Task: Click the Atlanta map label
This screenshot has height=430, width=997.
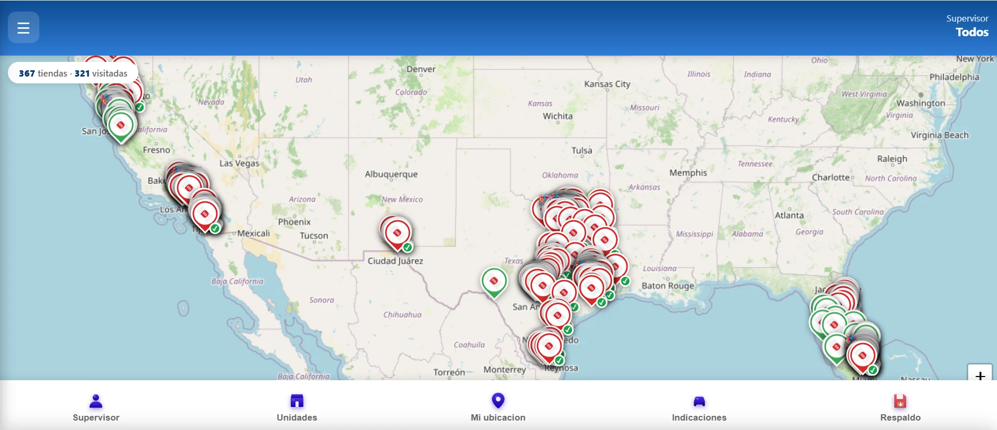Action: [789, 216]
